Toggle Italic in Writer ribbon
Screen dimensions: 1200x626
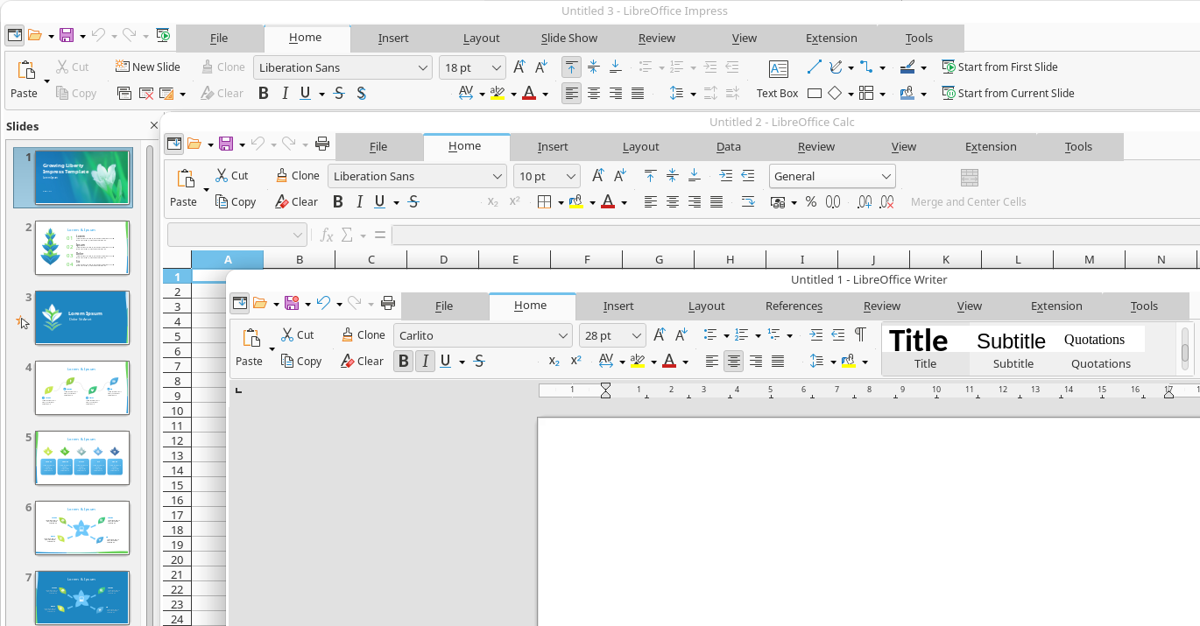(x=425, y=361)
